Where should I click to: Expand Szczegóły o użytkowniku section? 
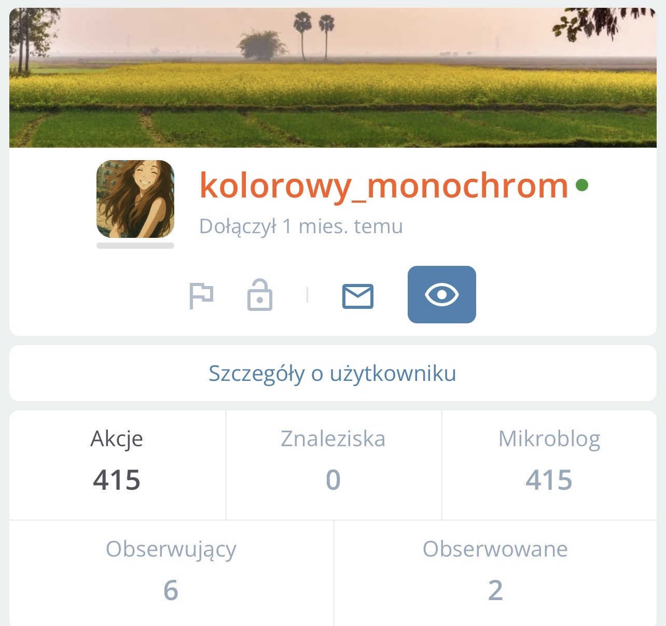[333, 373]
